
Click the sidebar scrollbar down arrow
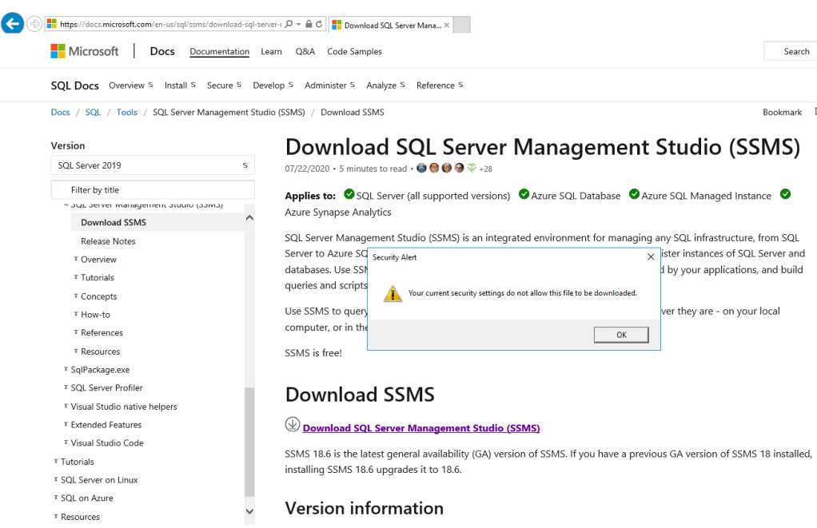(249, 511)
